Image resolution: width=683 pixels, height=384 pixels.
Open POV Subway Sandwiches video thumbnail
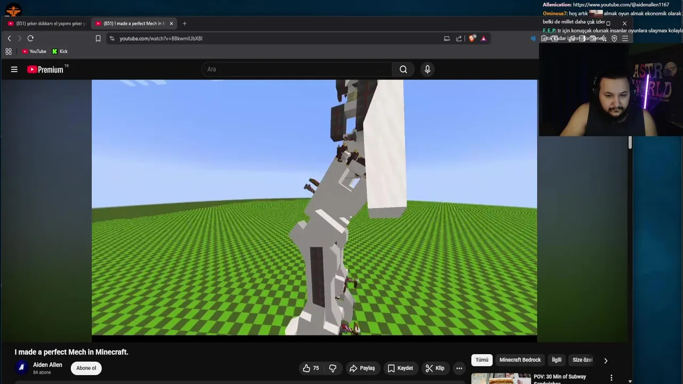[x=501, y=378]
